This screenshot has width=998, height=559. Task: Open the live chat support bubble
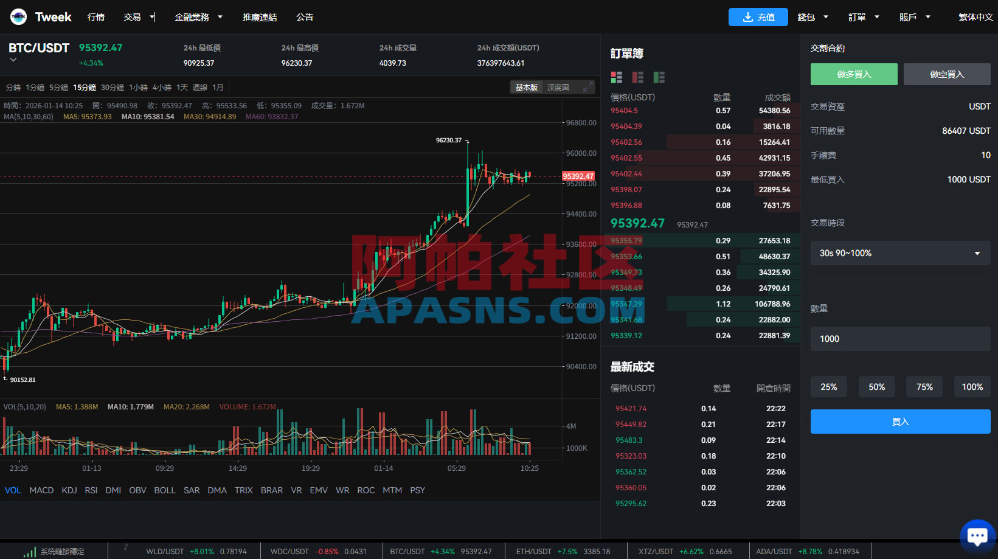(x=977, y=536)
